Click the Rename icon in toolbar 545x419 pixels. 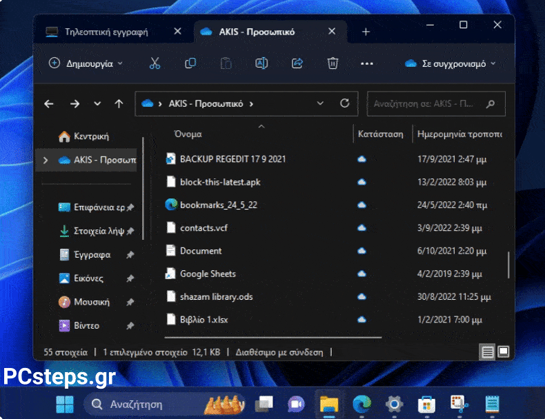point(261,63)
